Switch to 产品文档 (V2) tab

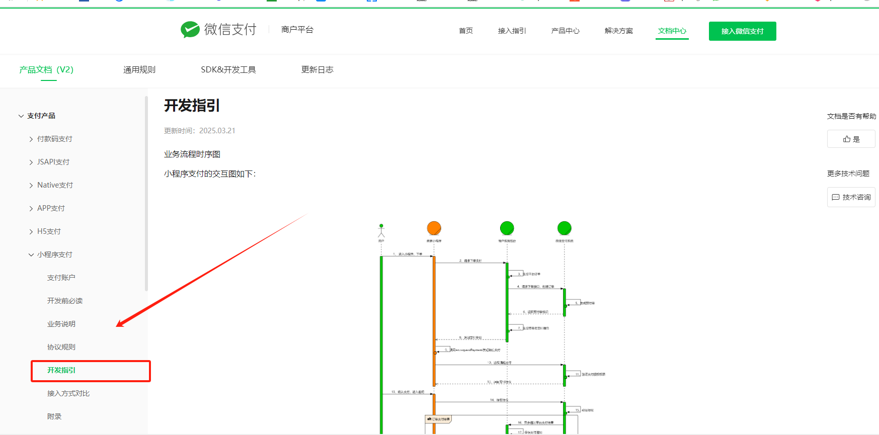46,69
